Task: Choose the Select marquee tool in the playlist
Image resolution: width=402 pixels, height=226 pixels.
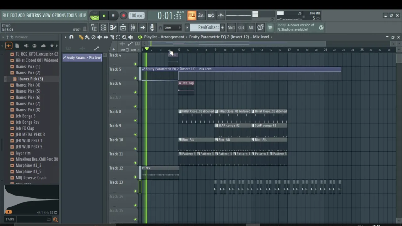Action: point(118,37)
